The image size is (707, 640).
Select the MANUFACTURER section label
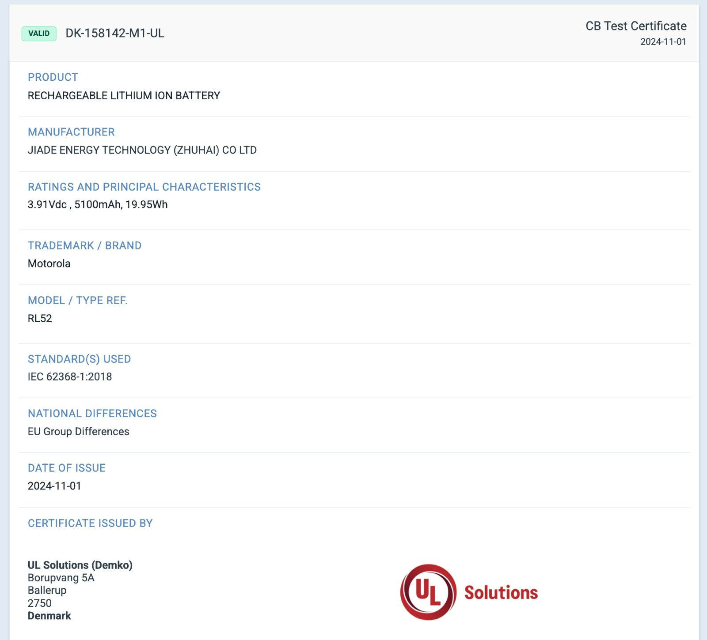(71, 132)
